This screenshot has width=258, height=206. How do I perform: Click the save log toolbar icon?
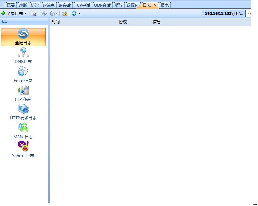(34, 14)
